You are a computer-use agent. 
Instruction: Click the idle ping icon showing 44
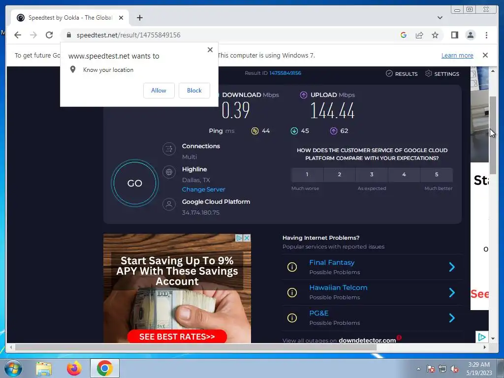point(255,131)
